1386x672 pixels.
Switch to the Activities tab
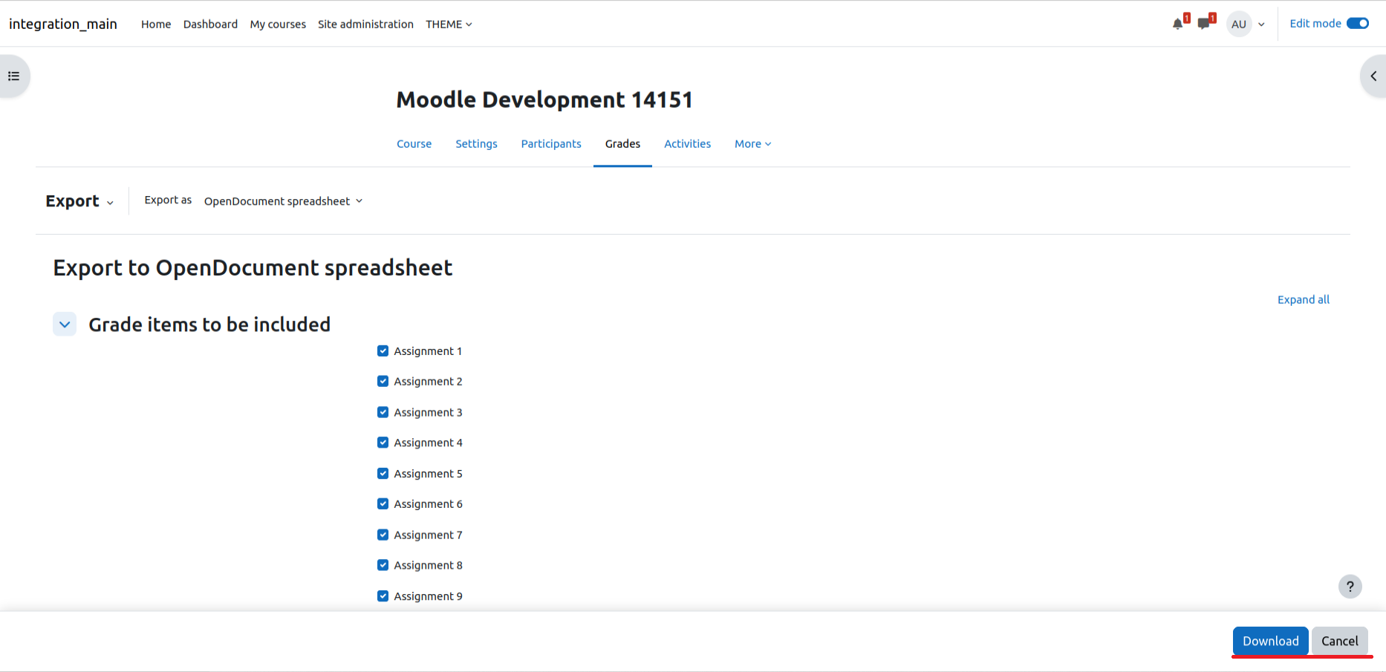[x=687, y=144]
